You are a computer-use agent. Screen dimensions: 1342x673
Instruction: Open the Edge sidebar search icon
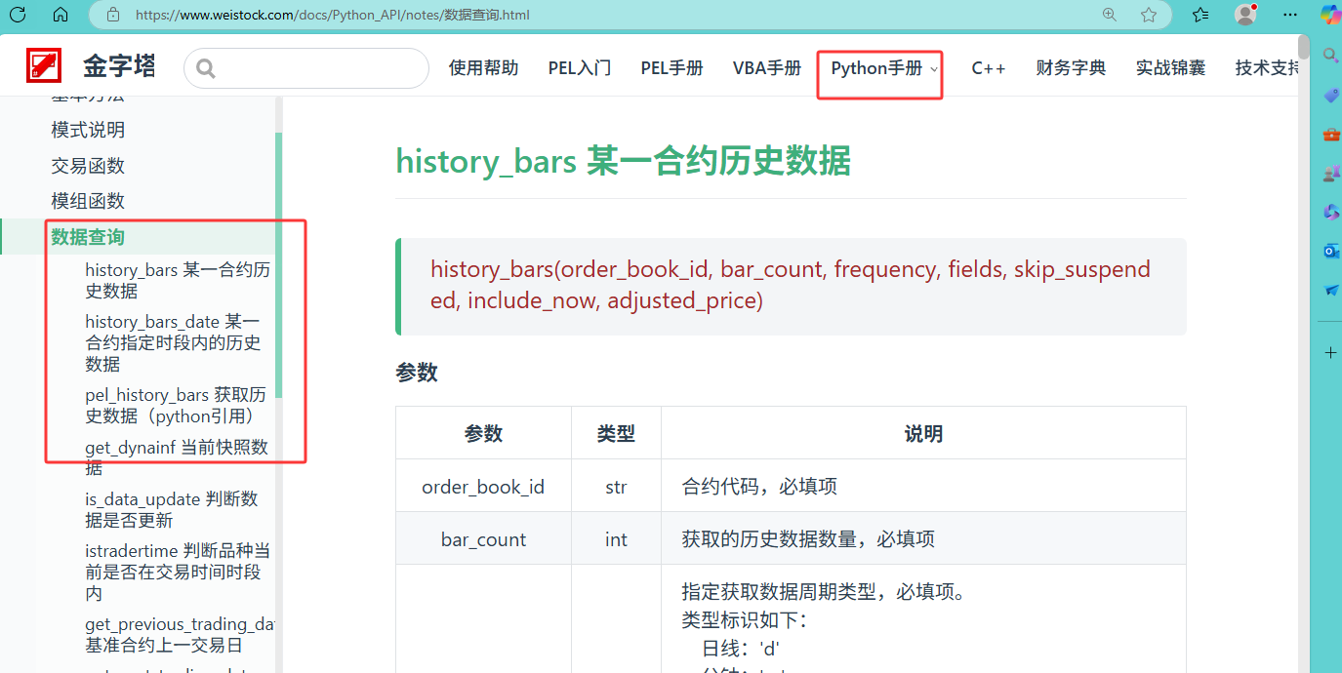click(x=1330, y=55)
